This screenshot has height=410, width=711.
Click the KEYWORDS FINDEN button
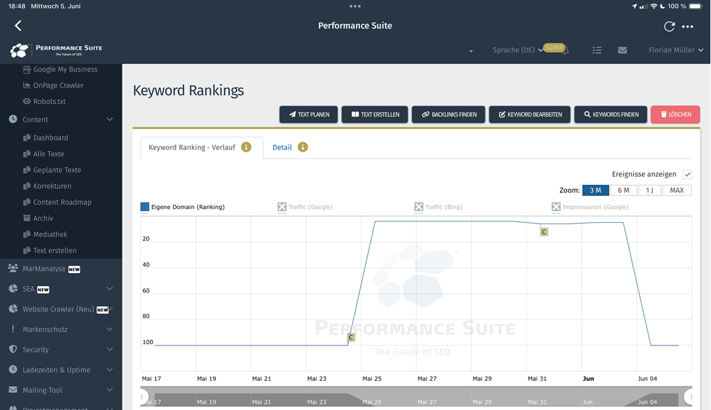(610, 114)
